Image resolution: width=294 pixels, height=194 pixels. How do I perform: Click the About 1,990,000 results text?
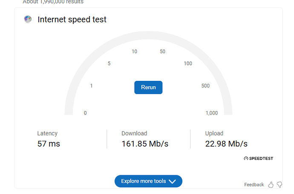pyautogui.click(x=53, y=2)
